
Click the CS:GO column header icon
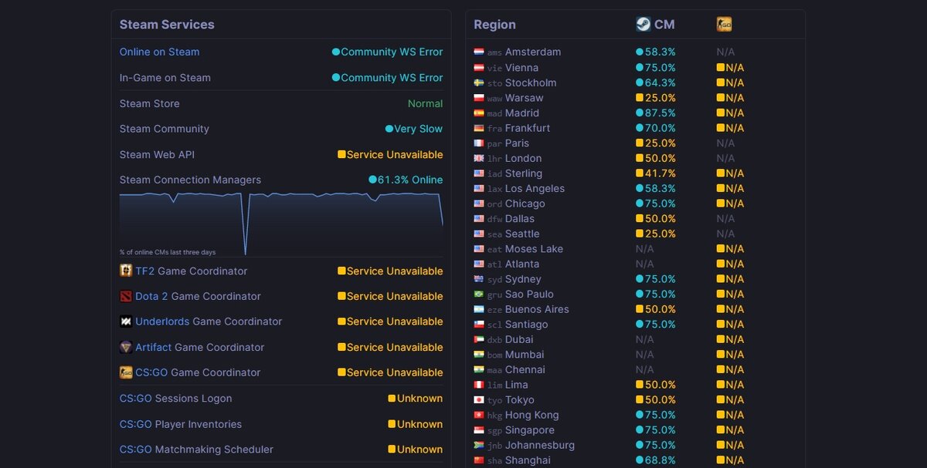point(724,24)
